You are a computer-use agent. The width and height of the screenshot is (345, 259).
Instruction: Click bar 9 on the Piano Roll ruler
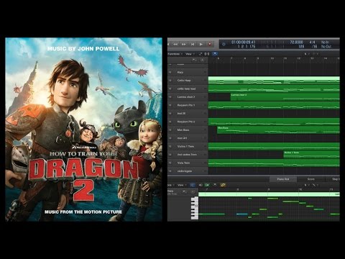coord(269,189)
